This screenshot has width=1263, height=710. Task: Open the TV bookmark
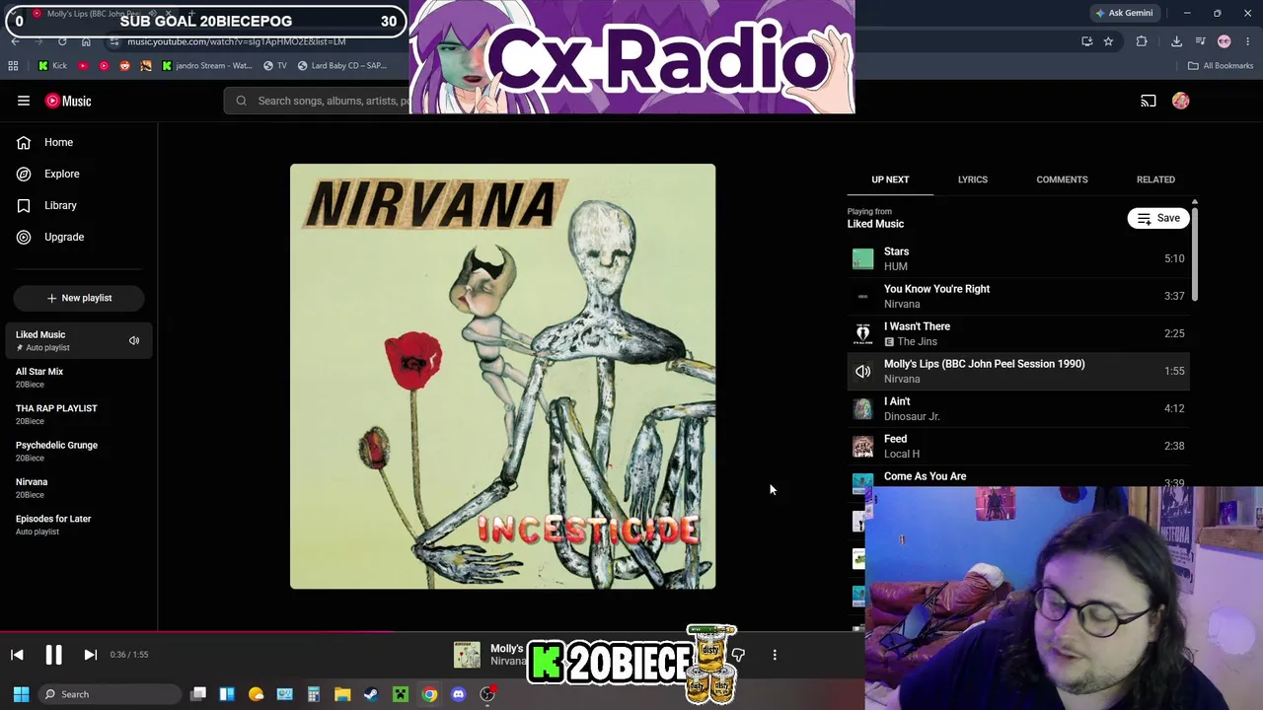click(x=275, y=66)
